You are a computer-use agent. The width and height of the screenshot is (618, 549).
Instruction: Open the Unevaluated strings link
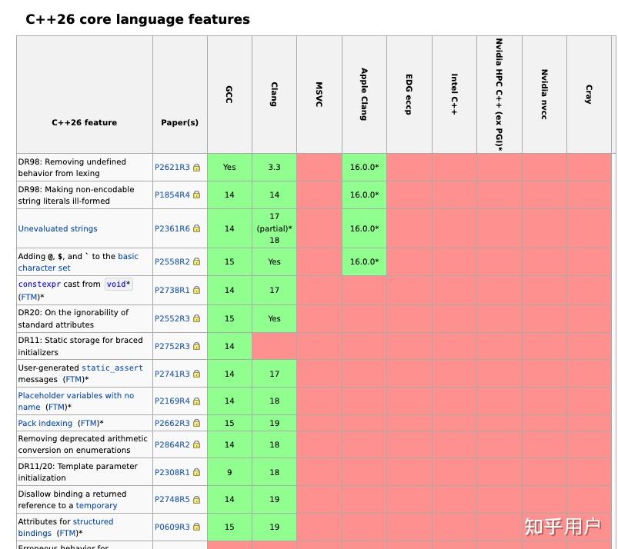pos(58,228)
